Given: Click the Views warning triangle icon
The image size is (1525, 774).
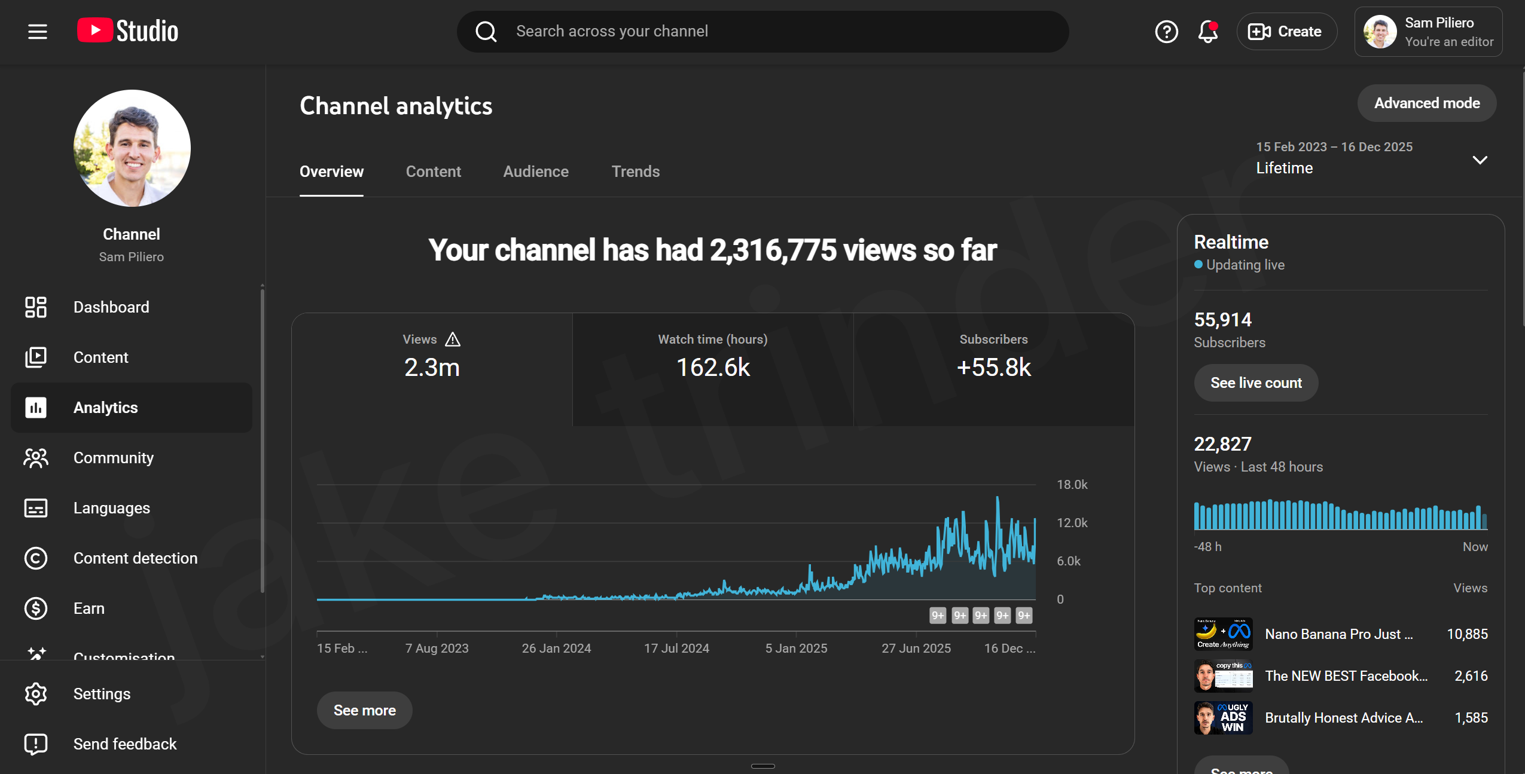Looking at the screenshot, I should coord(453,339).
